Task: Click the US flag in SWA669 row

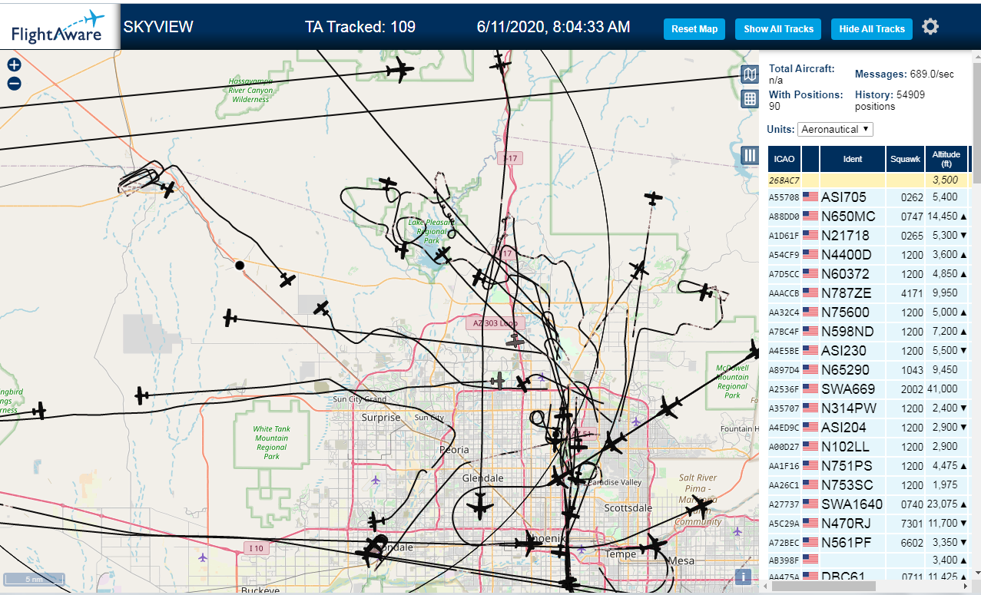Action: pyautogui.click(x=810, y=389)
